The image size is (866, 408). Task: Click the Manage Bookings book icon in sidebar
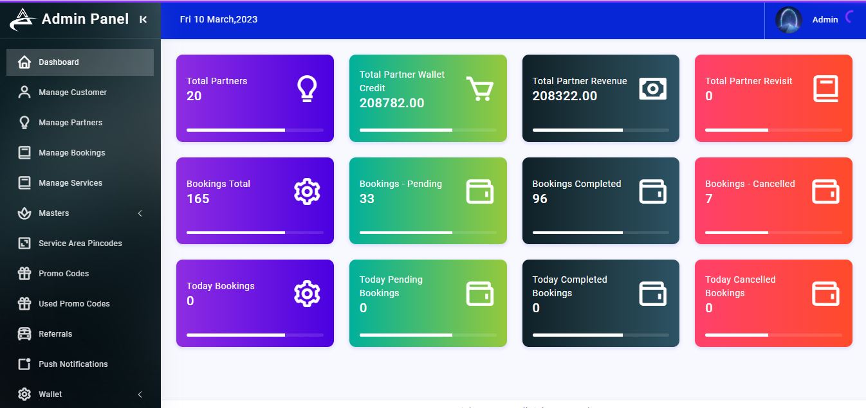click(24, 153)
